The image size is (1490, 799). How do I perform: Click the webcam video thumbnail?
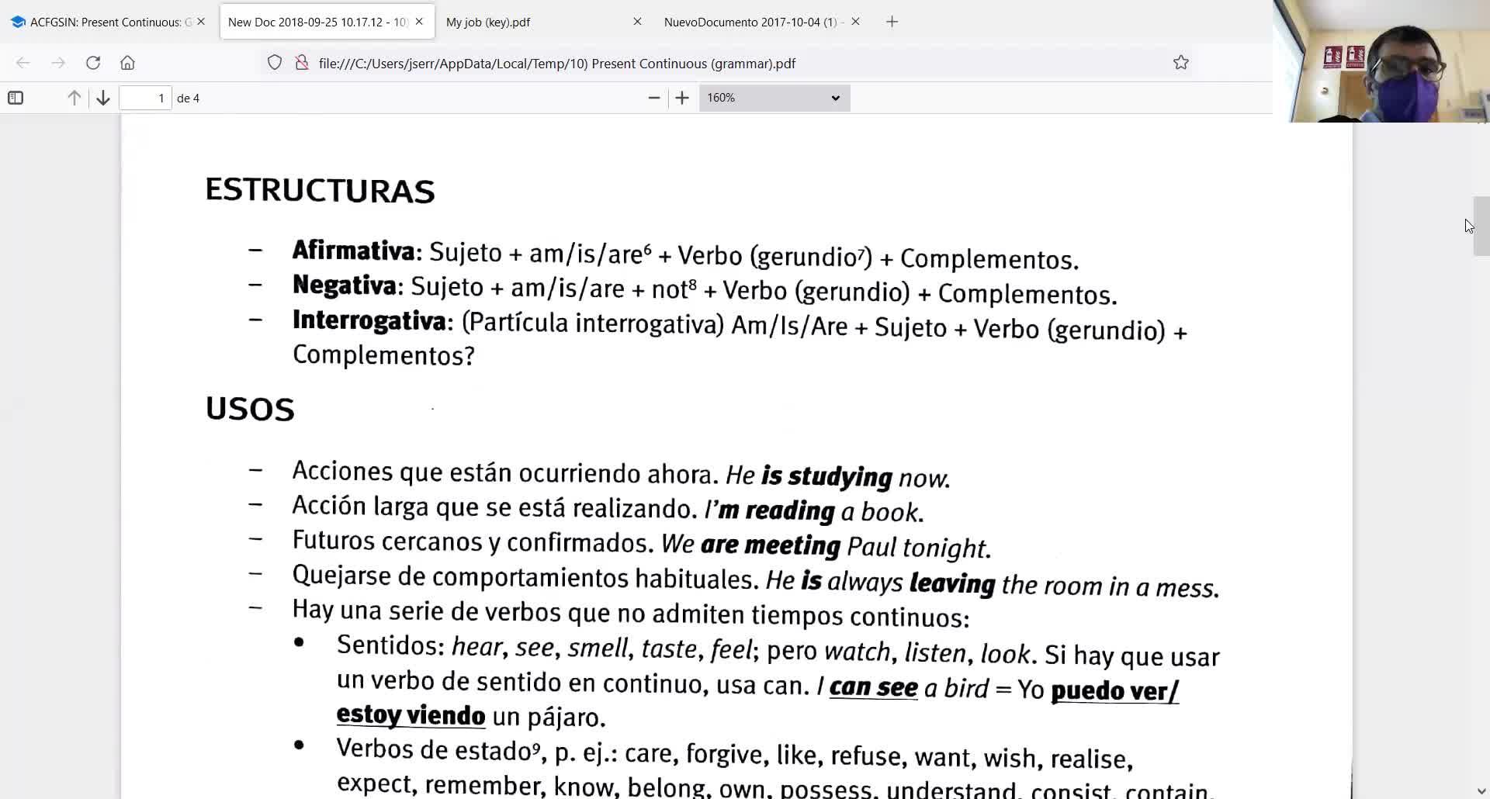click(x=1381, y=61)
